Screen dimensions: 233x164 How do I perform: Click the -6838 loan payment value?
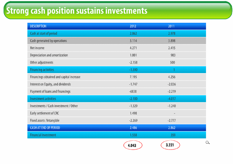[x=133, y=91]
